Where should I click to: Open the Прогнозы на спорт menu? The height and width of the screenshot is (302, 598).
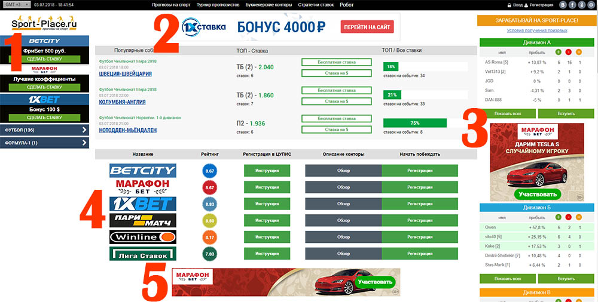click(171, 5)
